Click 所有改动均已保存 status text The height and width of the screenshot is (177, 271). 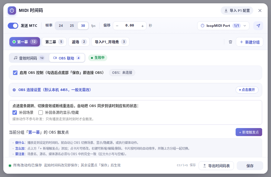[27, 165]
